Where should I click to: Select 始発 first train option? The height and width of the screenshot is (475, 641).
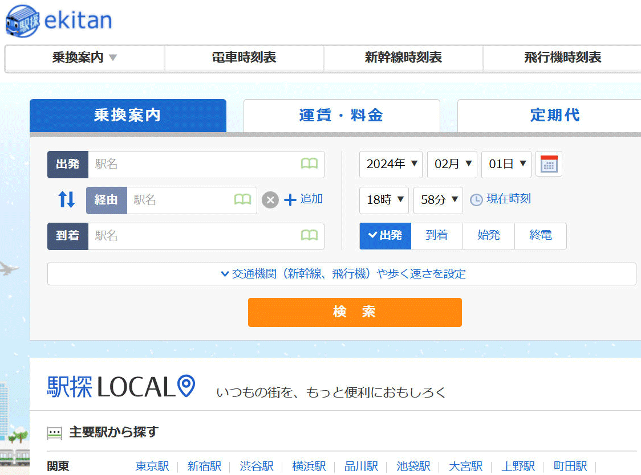pyautogui.click(x=488, y=235)
